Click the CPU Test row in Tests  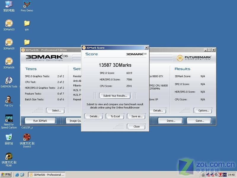point(45,82)
